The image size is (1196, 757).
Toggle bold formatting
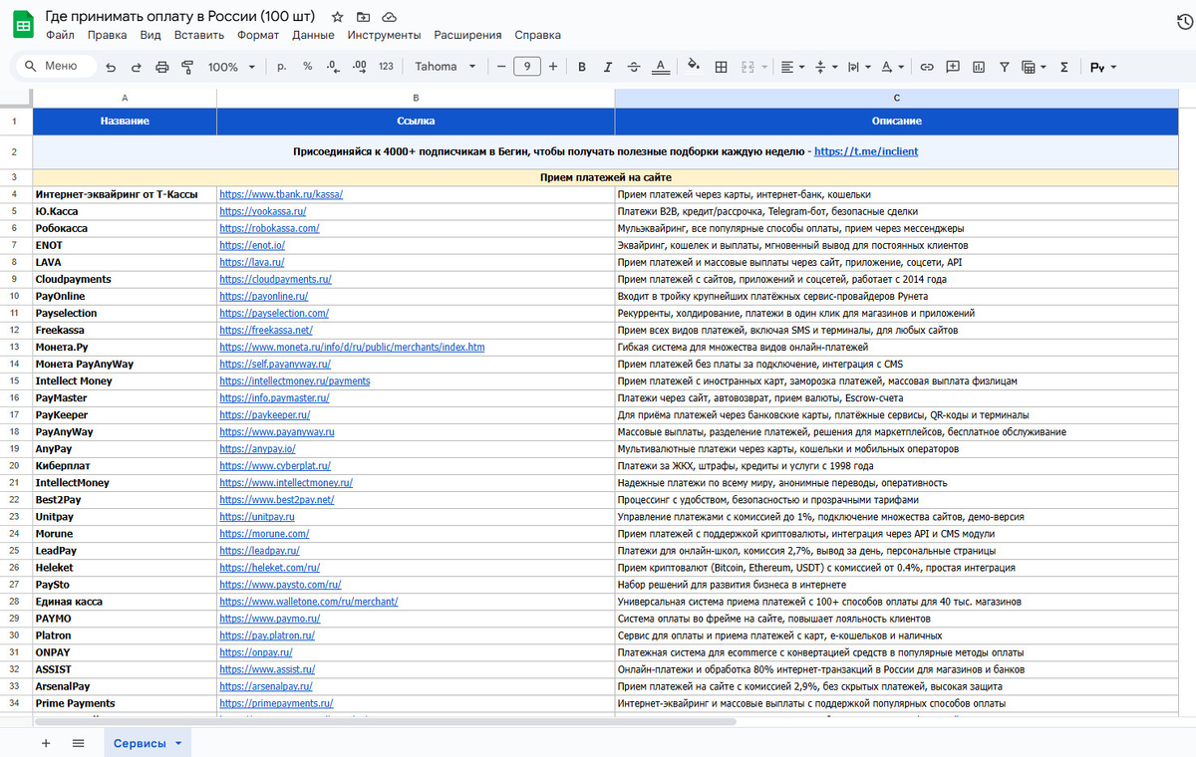(x=582, y=67)
